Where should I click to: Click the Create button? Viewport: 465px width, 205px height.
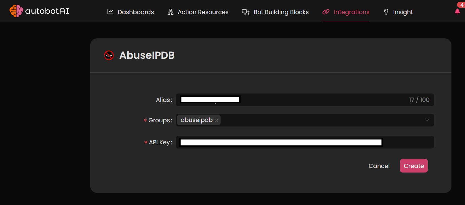414,166
